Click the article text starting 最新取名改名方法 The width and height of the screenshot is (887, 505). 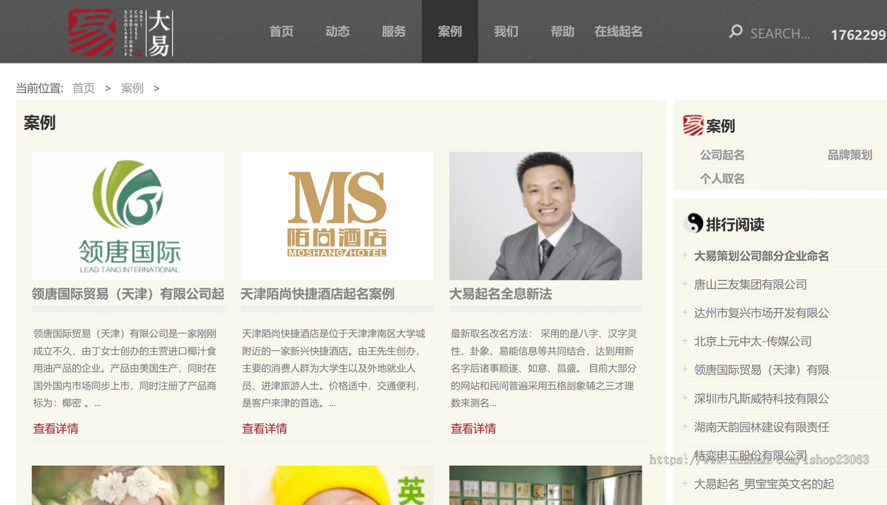tap(543, 368)
